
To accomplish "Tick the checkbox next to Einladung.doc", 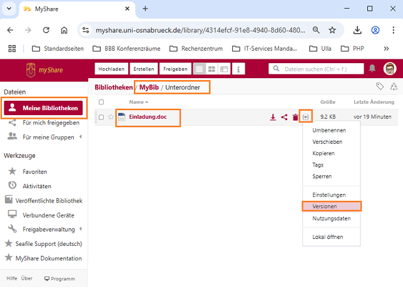I will [101, 117].
